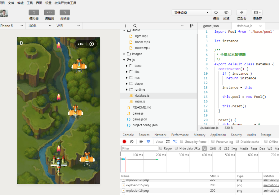Click the network Filter text field
This screenshot has width=279, height=195.
[x=139, y=149]
